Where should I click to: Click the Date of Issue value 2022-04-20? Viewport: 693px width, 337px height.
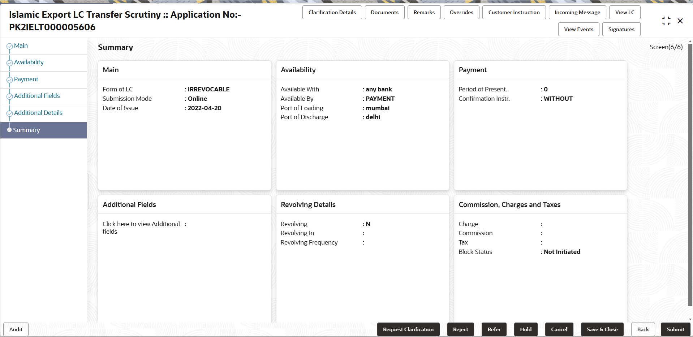205,108
